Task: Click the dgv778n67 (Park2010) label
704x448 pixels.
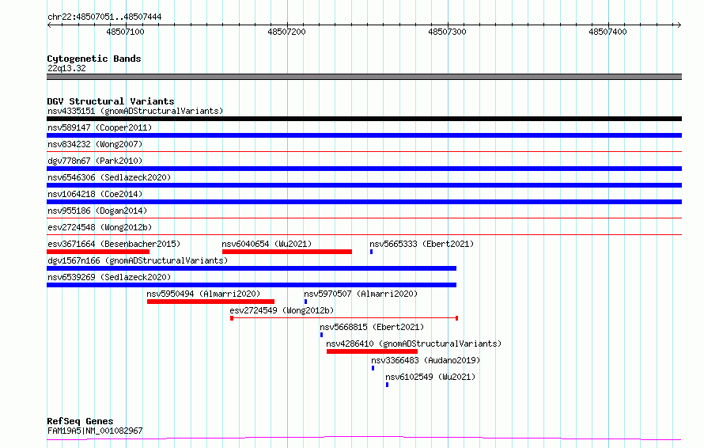Action: tap(95, 161)
